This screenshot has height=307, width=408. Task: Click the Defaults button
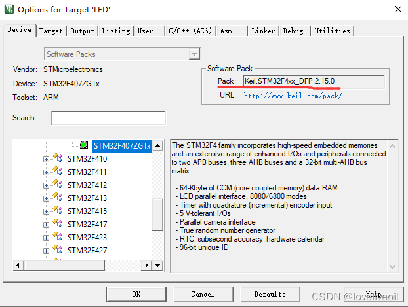(270, 295)
